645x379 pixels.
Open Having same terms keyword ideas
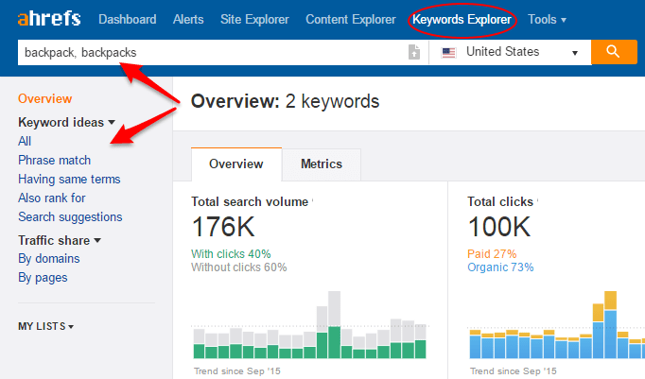click(x=69, y=179)
